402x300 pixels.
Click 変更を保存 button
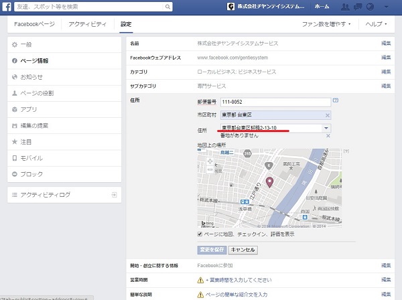tap(212, 250)
